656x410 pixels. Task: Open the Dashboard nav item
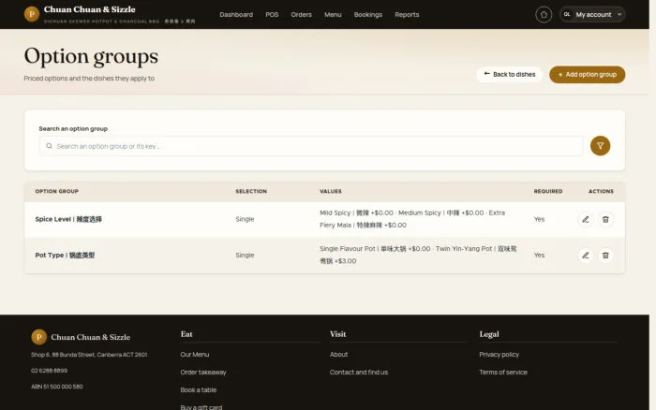point(236,15)
